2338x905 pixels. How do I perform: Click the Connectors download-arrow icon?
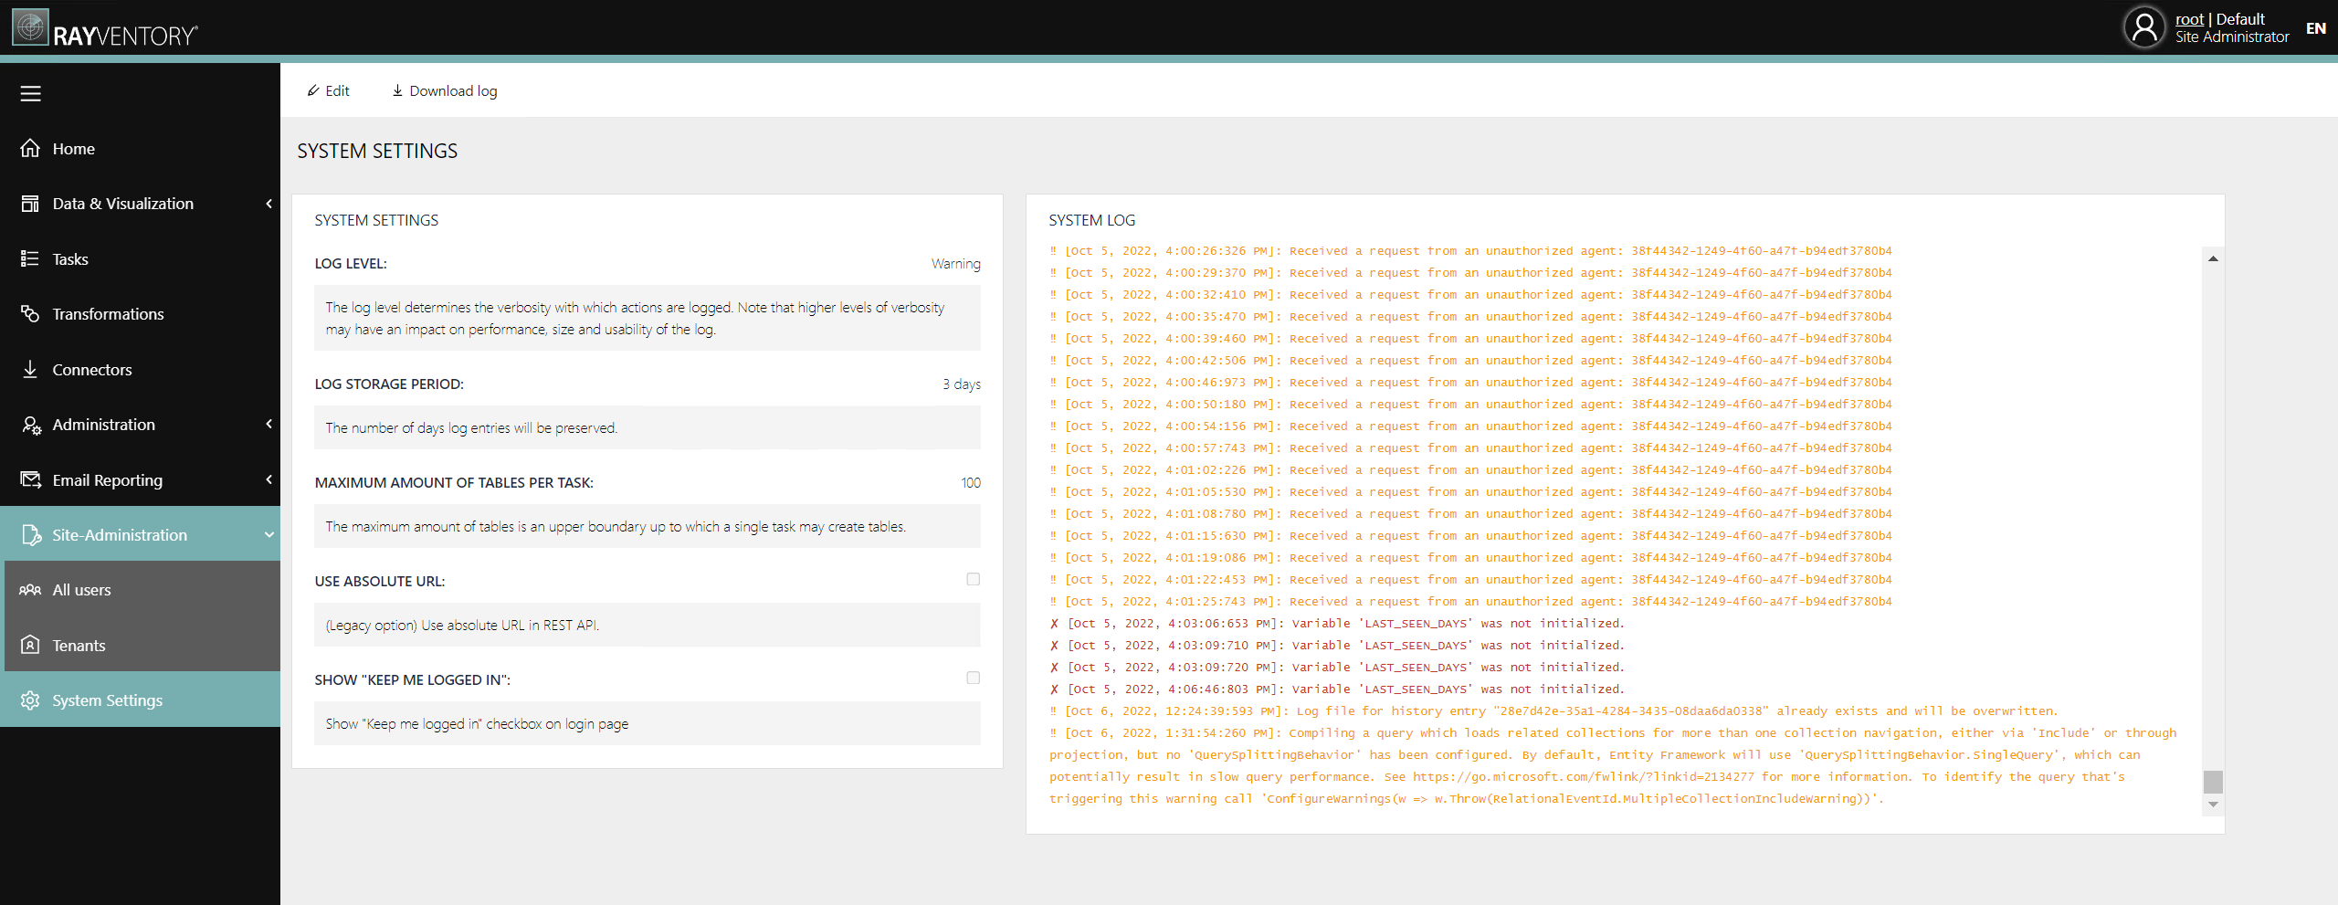click(x=31, y=369)
